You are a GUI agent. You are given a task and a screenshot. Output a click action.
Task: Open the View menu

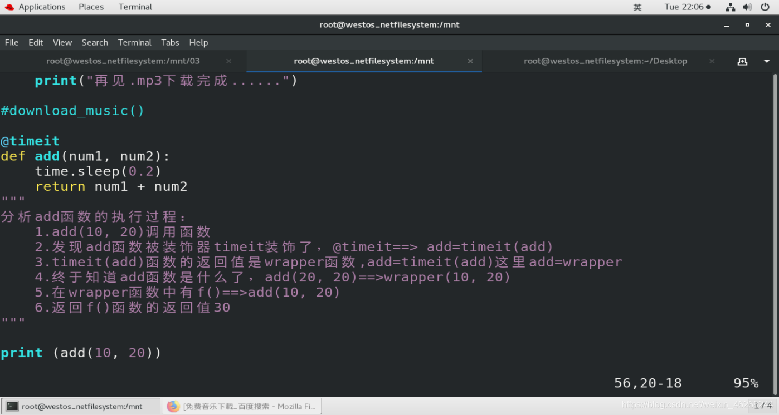[62, 42]
